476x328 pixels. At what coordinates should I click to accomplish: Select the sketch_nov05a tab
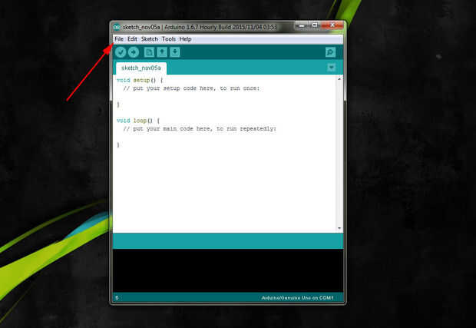pyautogui.click(x=141, y=68)
